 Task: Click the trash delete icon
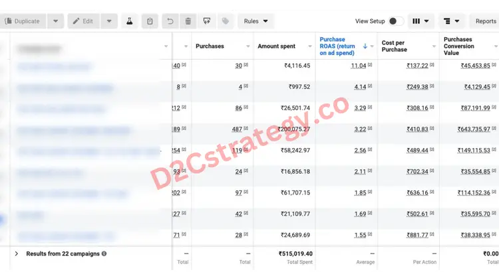click(188, 21)
